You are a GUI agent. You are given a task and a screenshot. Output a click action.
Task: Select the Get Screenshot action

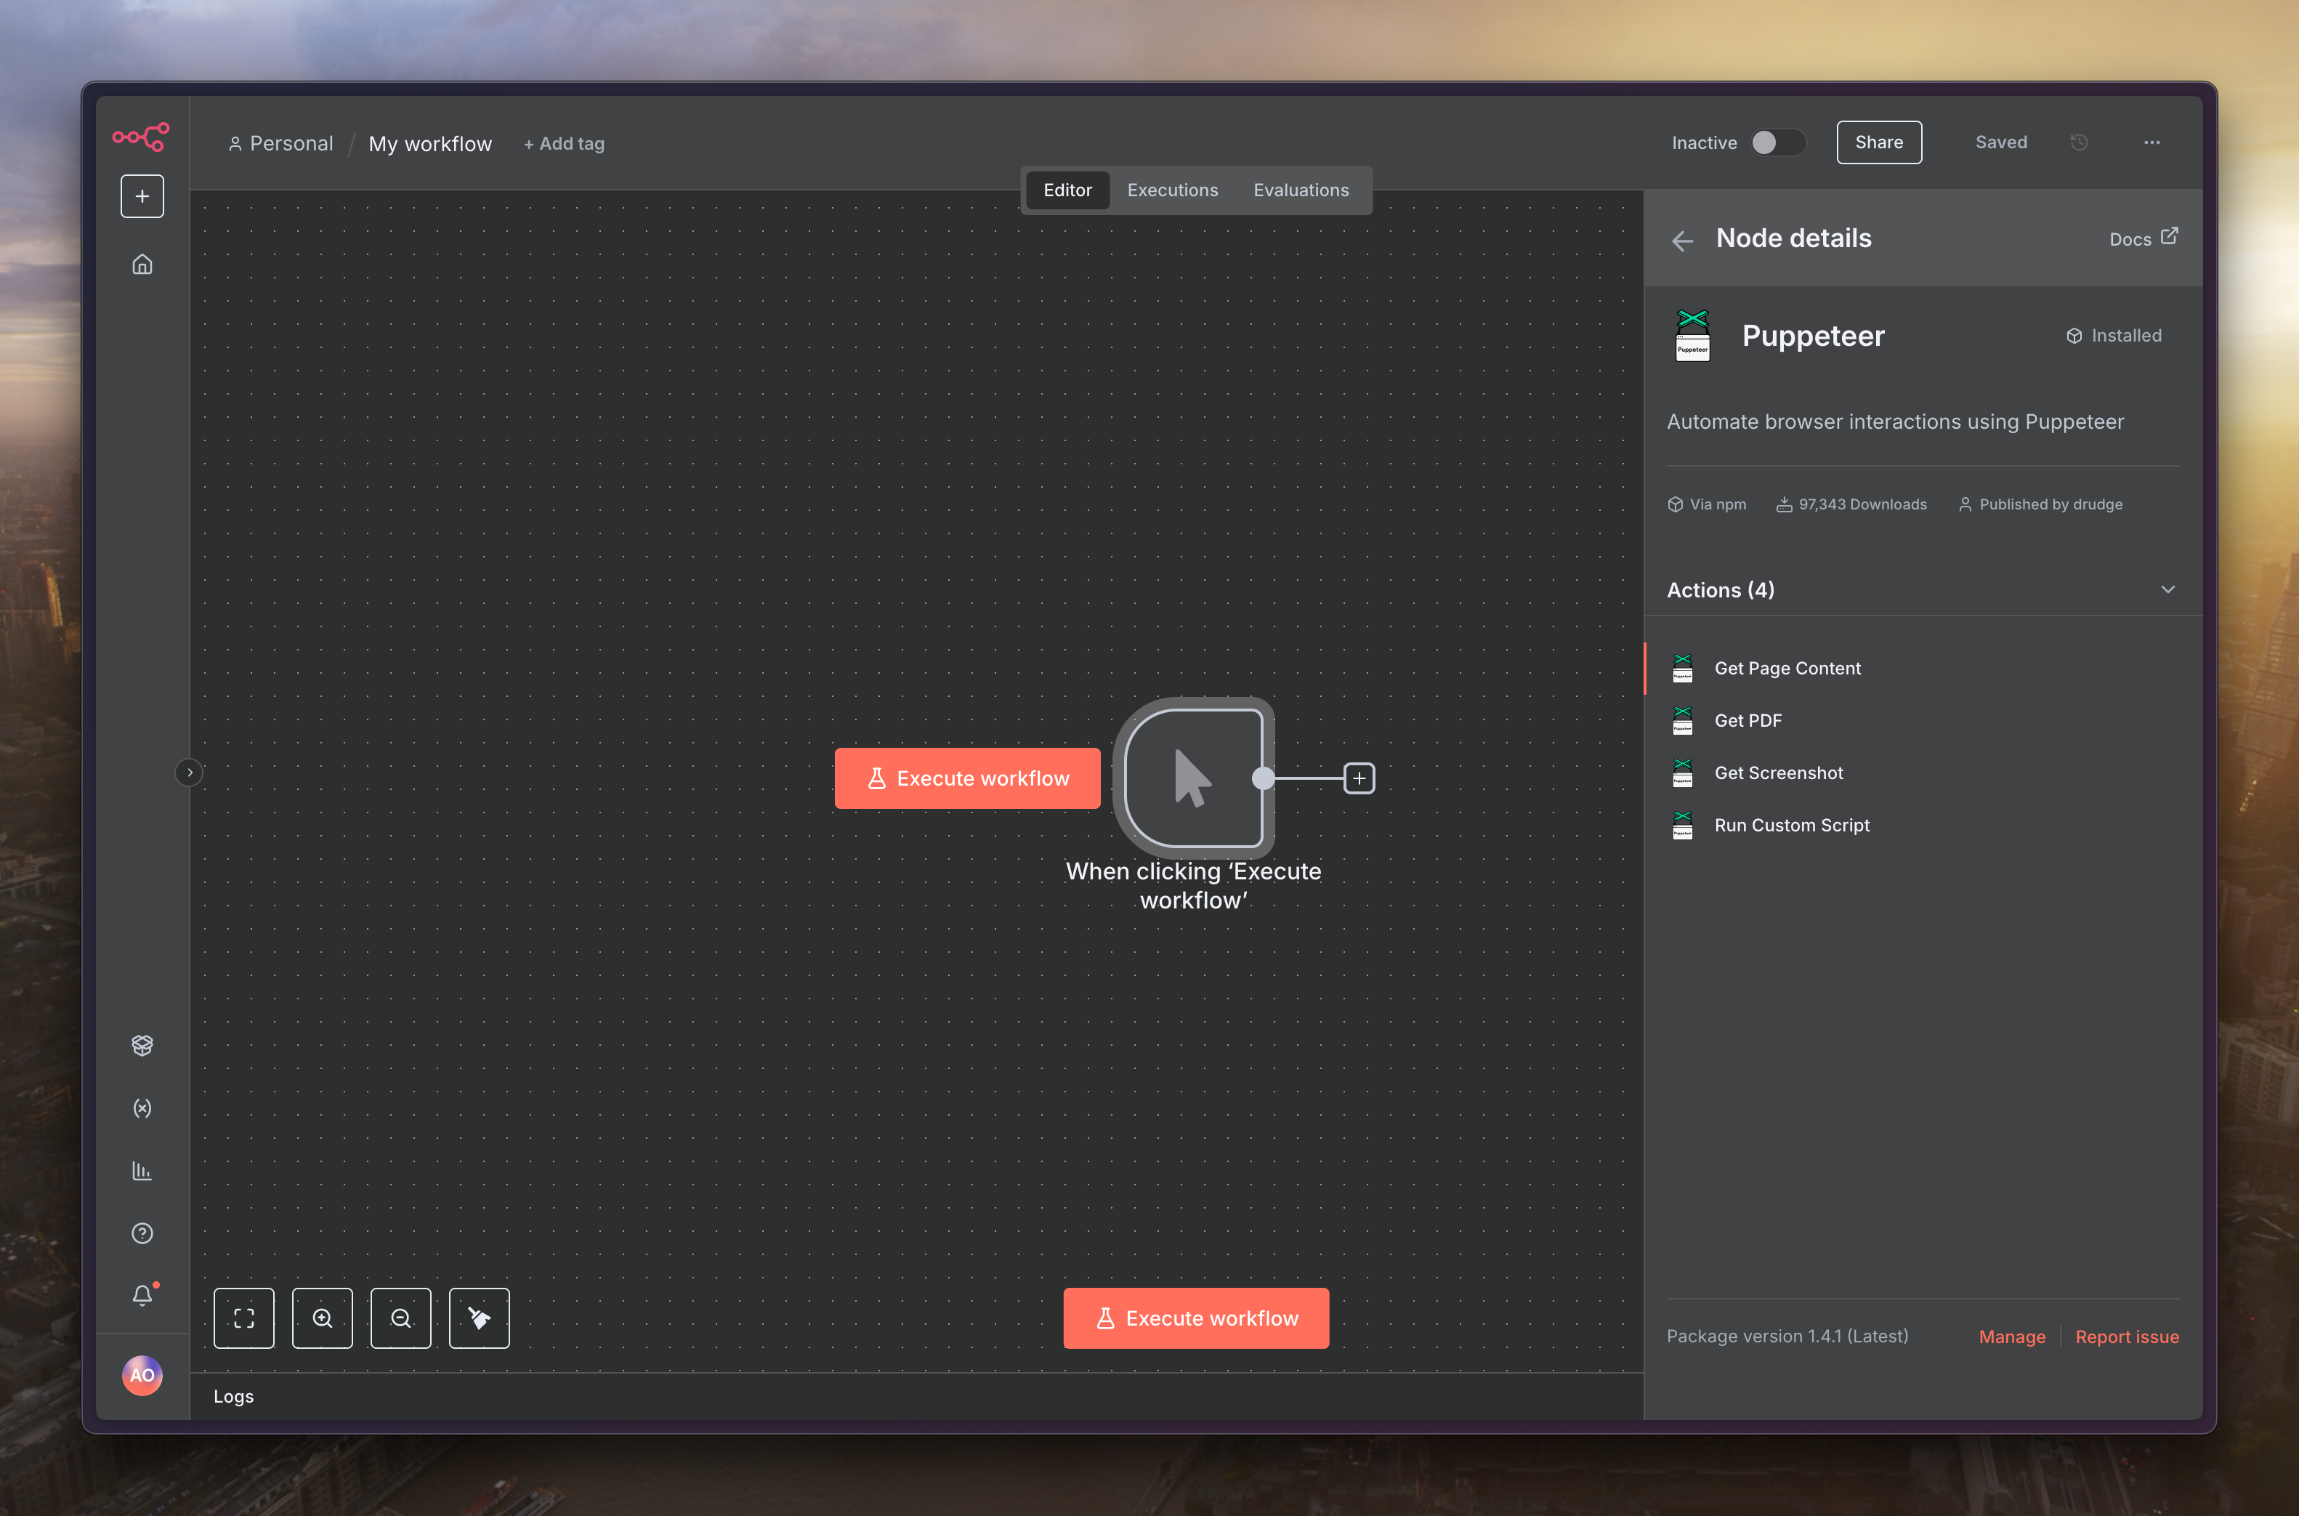point(1778,773)
